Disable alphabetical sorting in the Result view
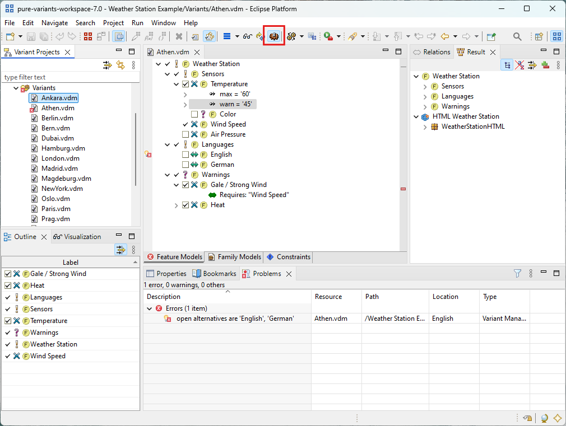Screen dimensions: 566x426 point(519,65)
